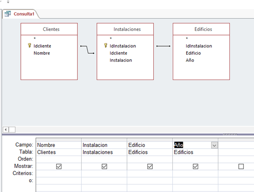Click the Nombre cell in Campo row
The width and height of the screenshot is (254, 192).
[59, 145]
